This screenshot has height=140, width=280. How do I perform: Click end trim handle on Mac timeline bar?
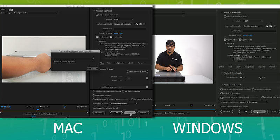[87, 112]
